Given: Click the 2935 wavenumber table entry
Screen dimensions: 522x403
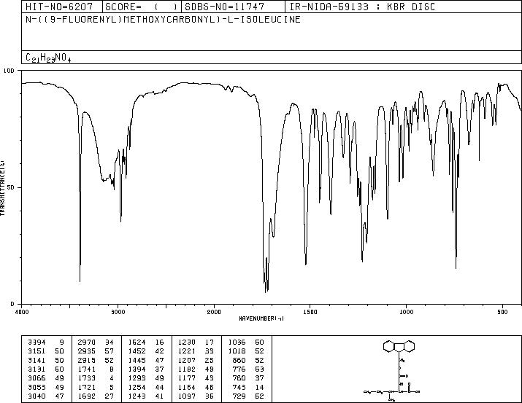Looking at the screenshot, I should pyautogui.click(x=87, y=351).
